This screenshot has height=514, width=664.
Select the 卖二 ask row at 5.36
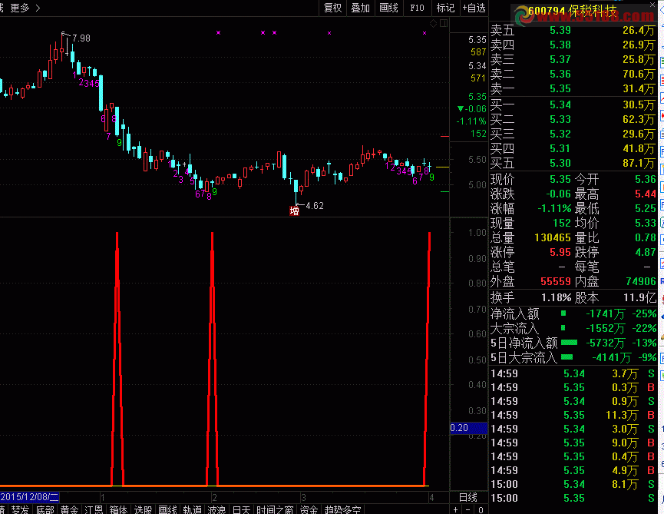(x=573, y=74)
